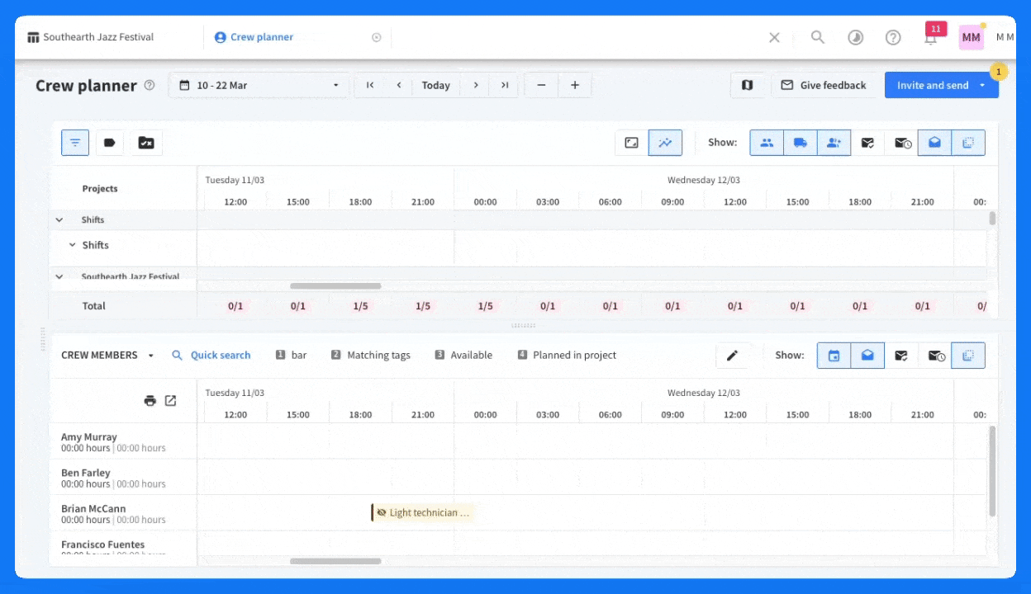Toggle pending mail clock icon in projects panel
This screenshot has height=594, width=1031.
(902, 143)
